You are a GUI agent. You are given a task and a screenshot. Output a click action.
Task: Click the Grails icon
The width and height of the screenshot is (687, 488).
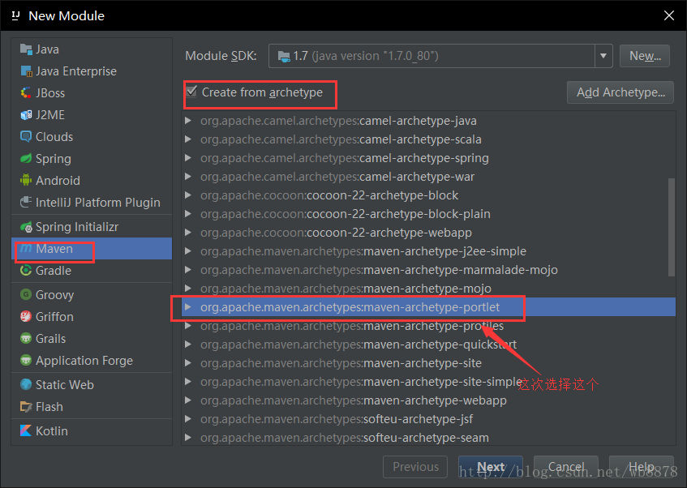(x=26, y=338)
